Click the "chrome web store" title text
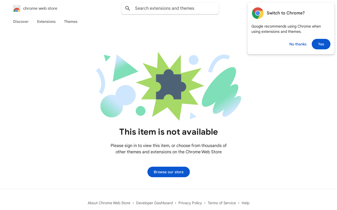Screen dimensions: 337x210 click(x=40, y=8)
